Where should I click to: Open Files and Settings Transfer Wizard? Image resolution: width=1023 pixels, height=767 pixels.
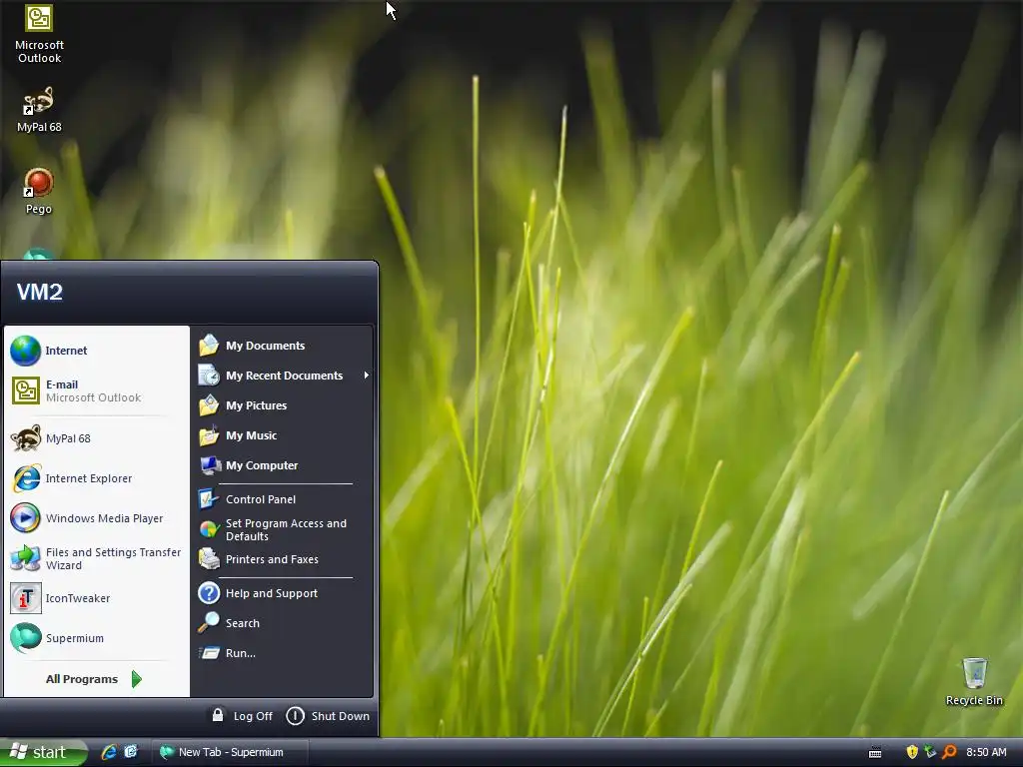tap(97, 558)
